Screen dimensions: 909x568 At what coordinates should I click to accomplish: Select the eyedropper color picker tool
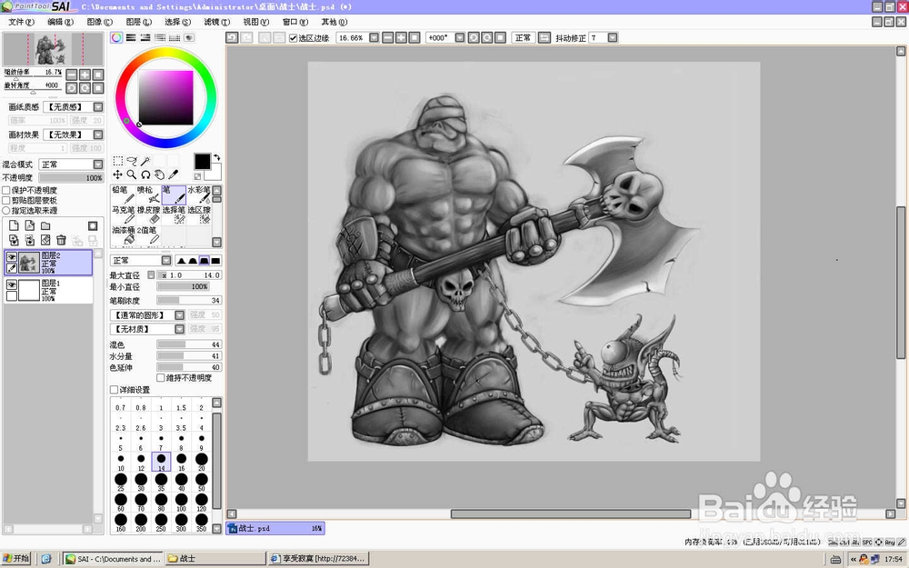click(174, 174)
